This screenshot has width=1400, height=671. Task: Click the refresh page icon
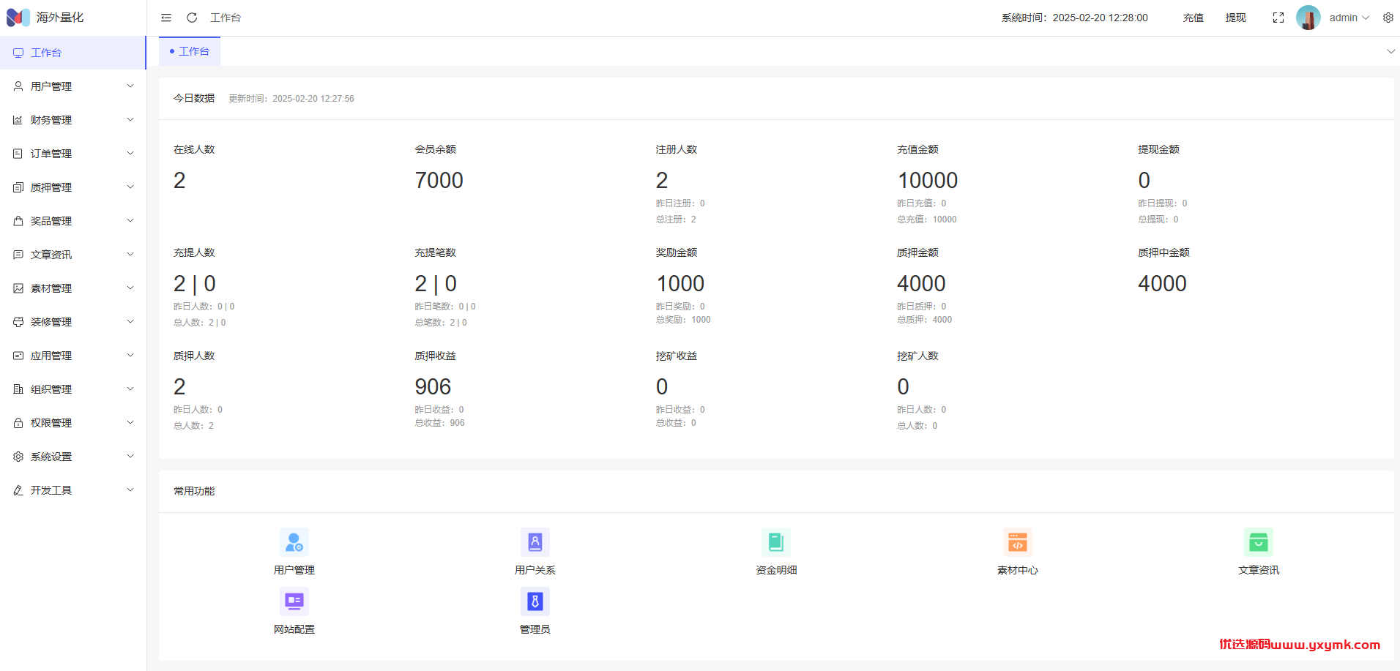click(x=192, y=18)
